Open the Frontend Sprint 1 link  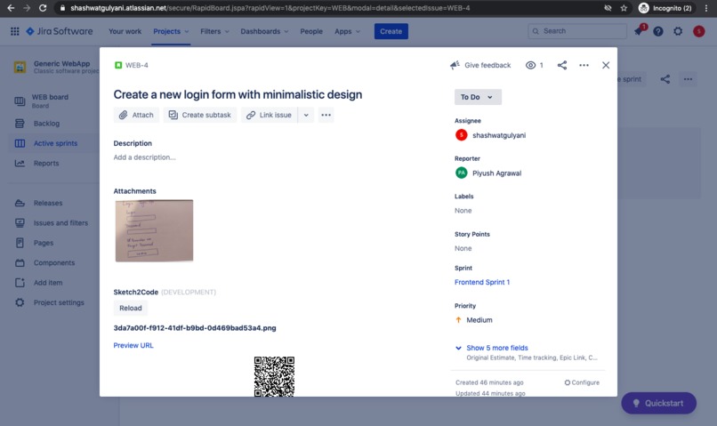tap(482, 282)
